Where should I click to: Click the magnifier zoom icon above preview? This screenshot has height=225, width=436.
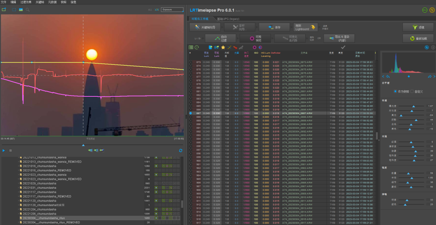click(28, 9)
